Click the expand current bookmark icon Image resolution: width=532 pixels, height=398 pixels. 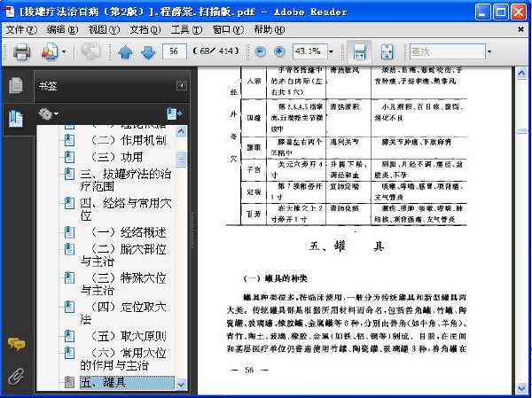(x=174, y=113)
